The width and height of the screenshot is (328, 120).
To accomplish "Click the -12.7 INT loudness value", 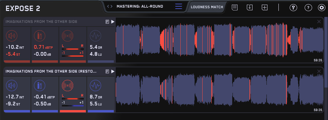I will click(15, 97).
